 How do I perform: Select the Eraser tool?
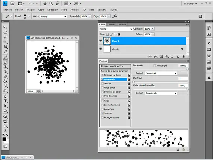[5, 76]
